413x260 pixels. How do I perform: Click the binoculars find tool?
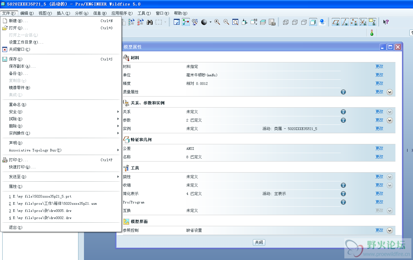150,22
